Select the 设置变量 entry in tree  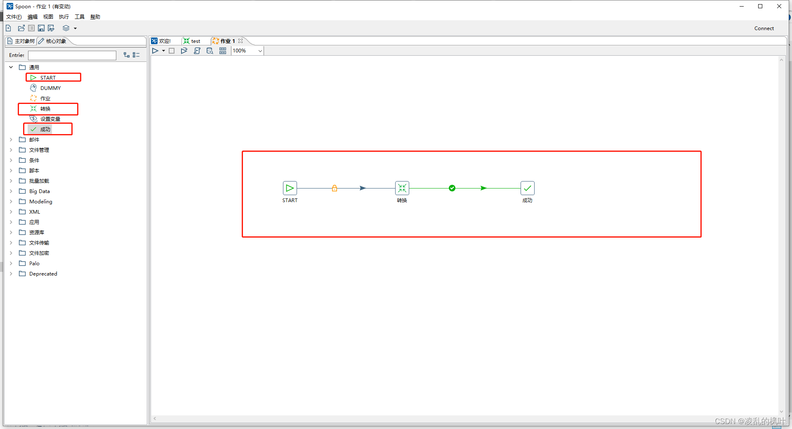click(x=50, y=119)
